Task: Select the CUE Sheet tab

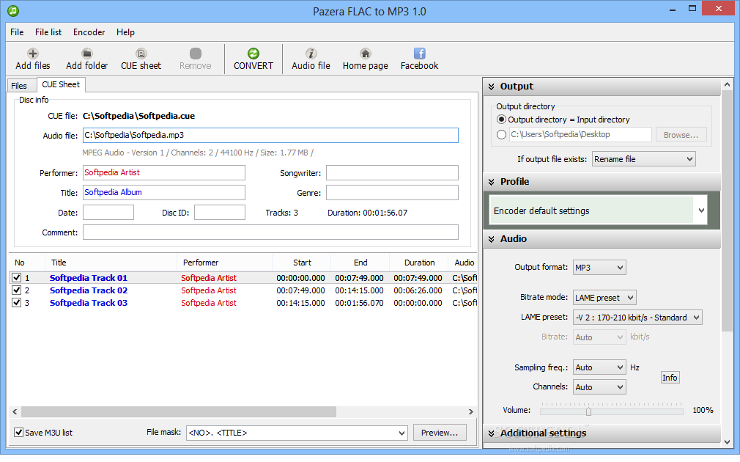Action: (61, 84)
